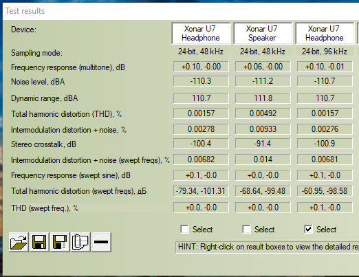The image size is (359, 277).
Task: Click the 0.00276 intermodulation distortion box
Action: coord(325,129)
